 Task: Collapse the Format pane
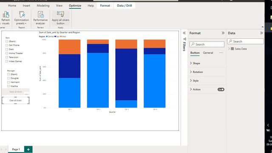click(x=223, y=33)
